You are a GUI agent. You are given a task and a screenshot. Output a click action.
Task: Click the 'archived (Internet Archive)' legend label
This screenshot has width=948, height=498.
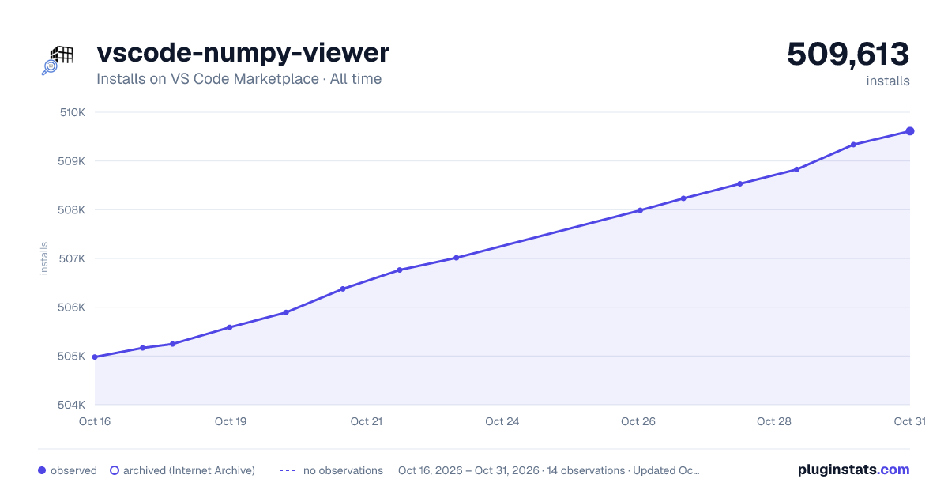coord(189,470)
